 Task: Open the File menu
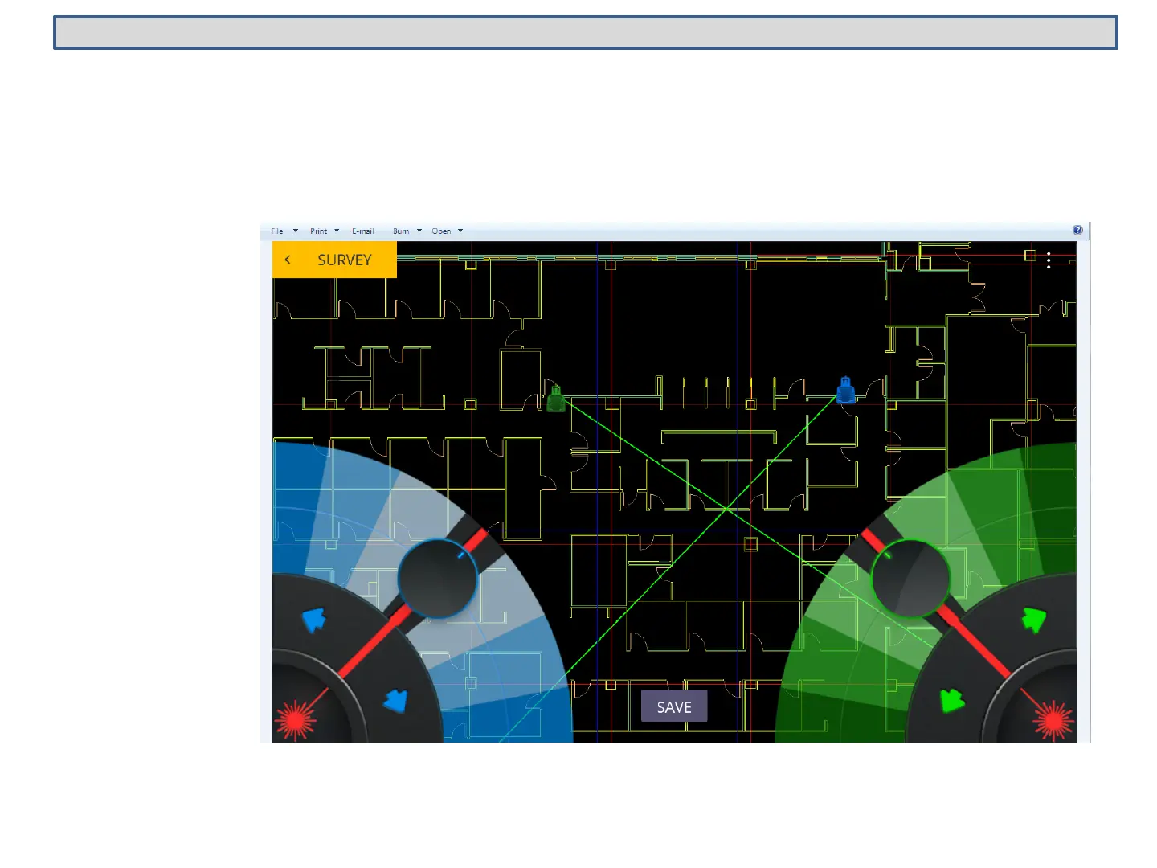pos(277,231)
